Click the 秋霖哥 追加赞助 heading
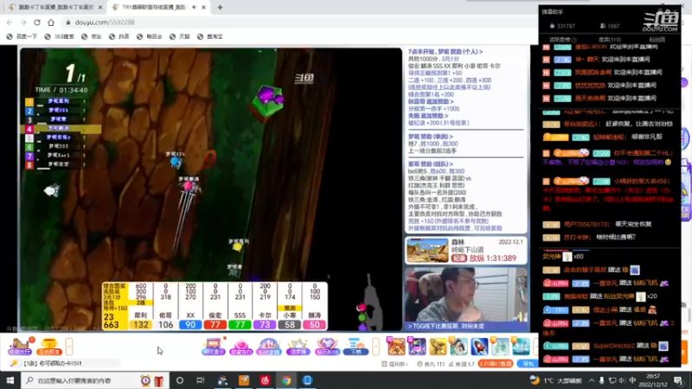Image resolution: width=692 pixels, height=389 pixels. point(431,101)
